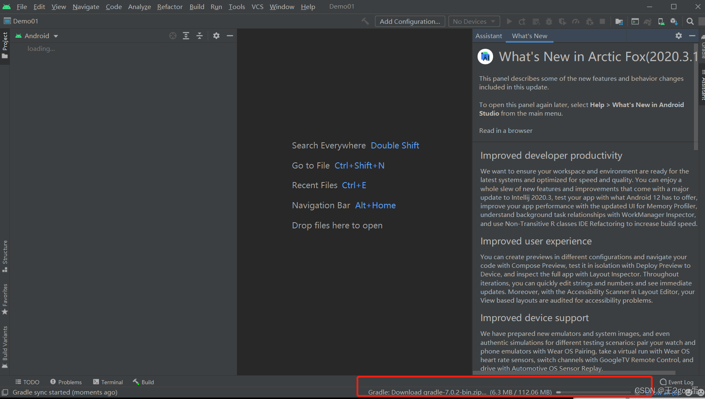Open the View menu
705x399 pixels.
(x=59, y=7)
